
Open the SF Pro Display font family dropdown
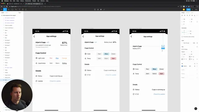coord(184,49)
